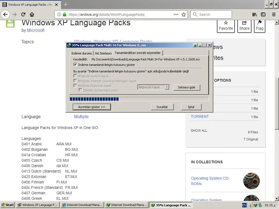Click SHOW ALL files link
The image size is (279, 209).
[199, 130]
